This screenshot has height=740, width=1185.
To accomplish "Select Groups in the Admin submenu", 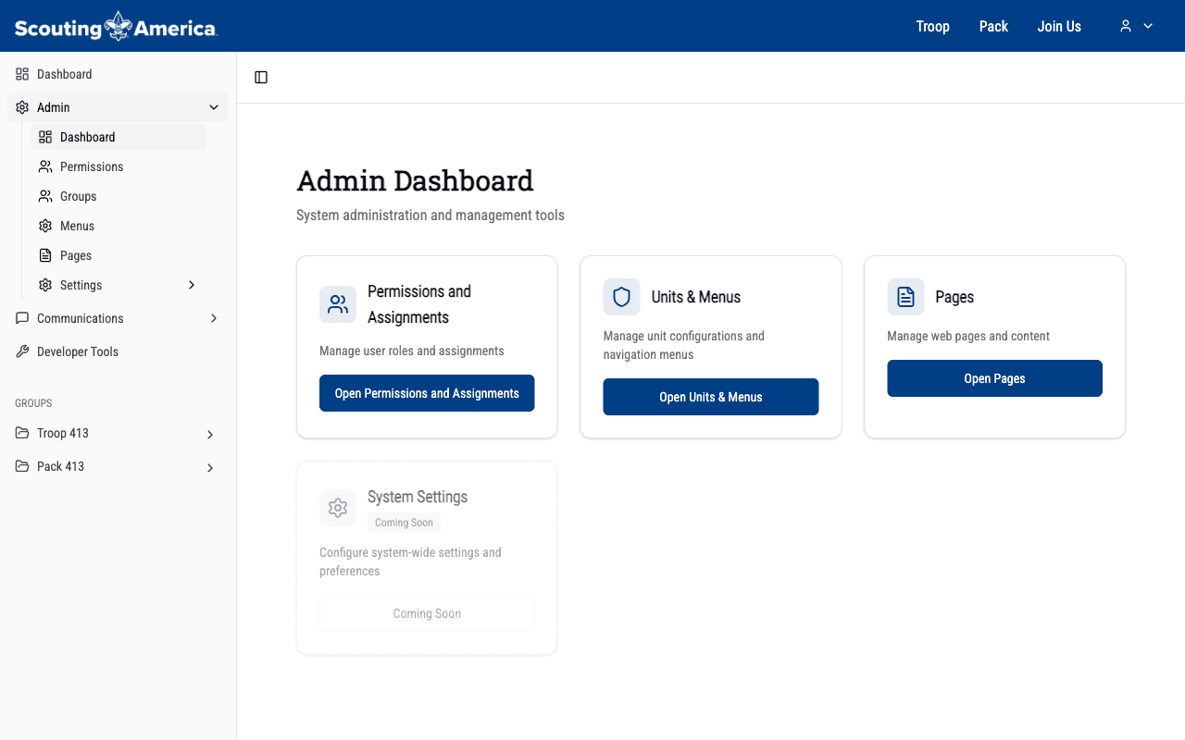I will [118, 196].
